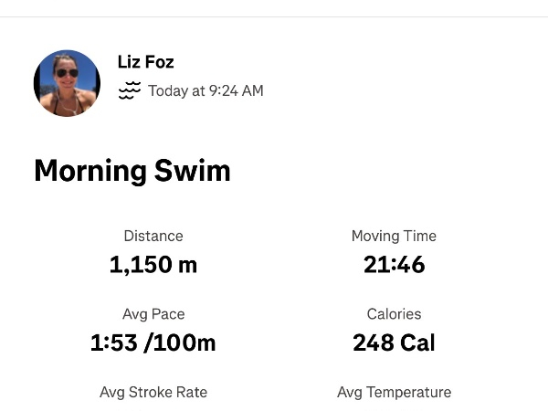Click the Avg Temperature label
Viewport: 548px width, 411px height.
coord(394,392)
